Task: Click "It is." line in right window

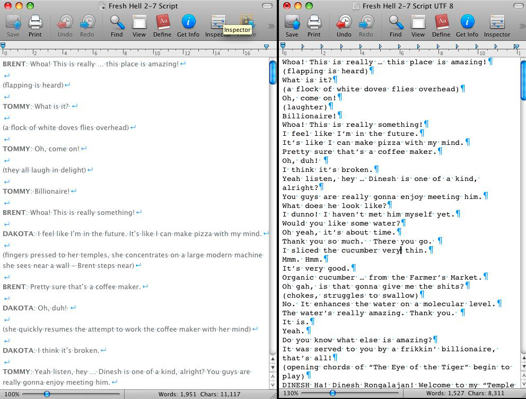Action: (x=295, y=322)
